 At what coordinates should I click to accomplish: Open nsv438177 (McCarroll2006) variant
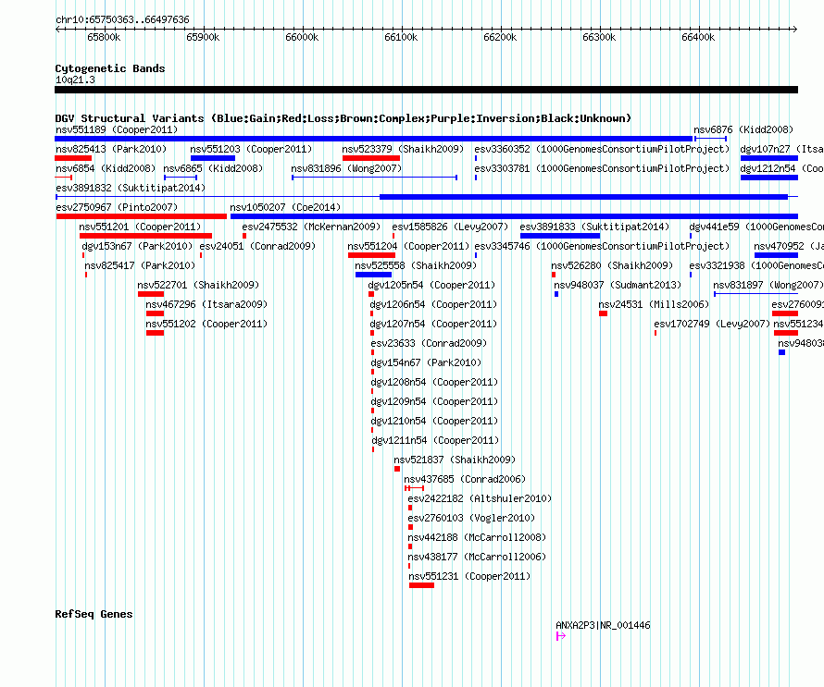coord(477,557)
